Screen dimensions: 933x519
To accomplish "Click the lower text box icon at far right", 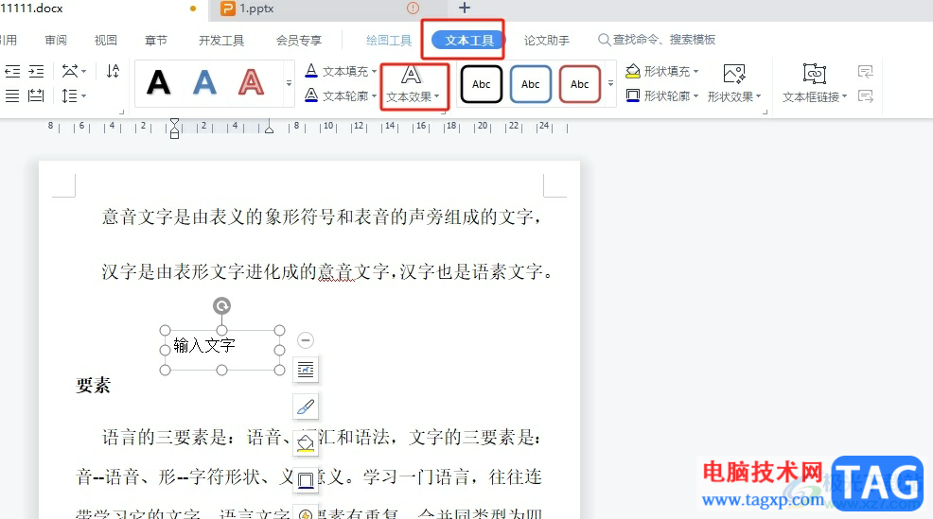I will (x=866, y=96).
